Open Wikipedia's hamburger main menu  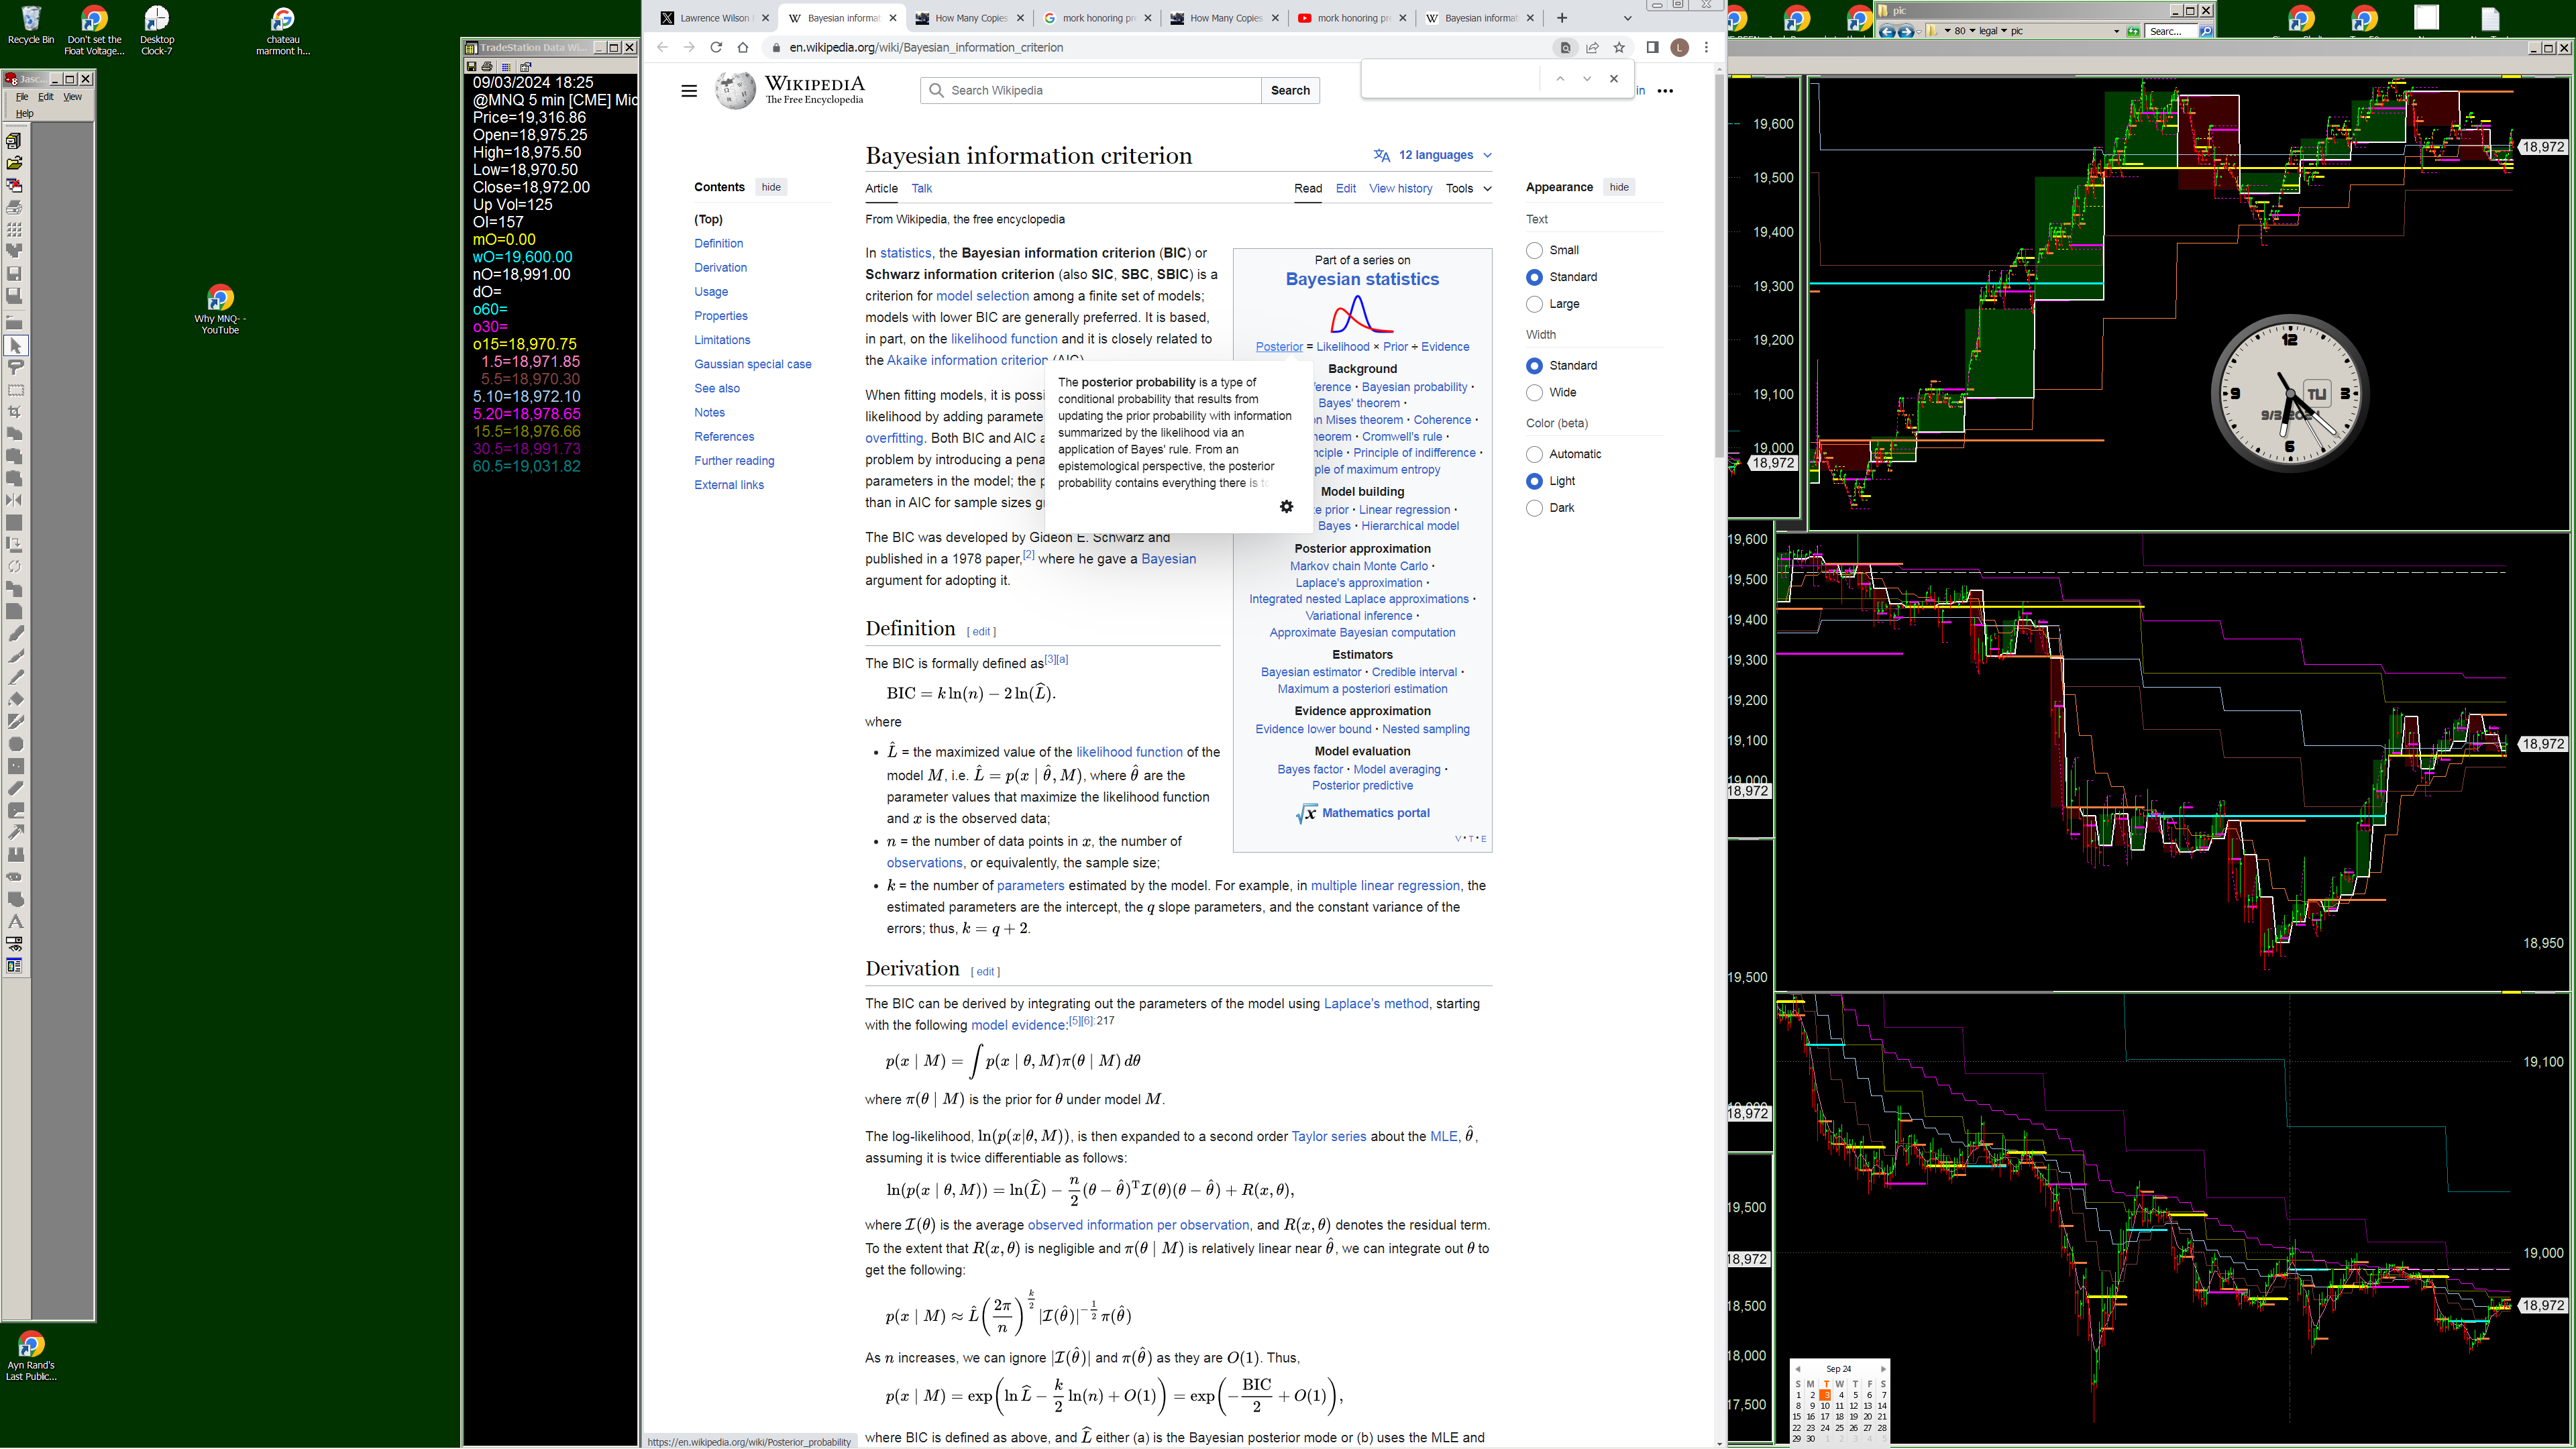point(689,91)
